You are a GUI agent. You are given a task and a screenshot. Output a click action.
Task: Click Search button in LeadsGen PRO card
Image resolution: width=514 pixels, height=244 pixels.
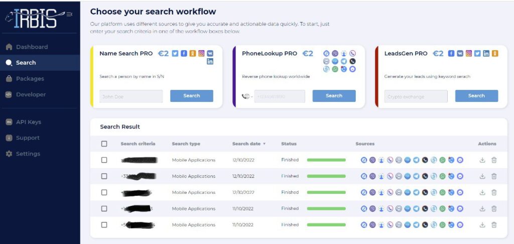click(476, 96)
